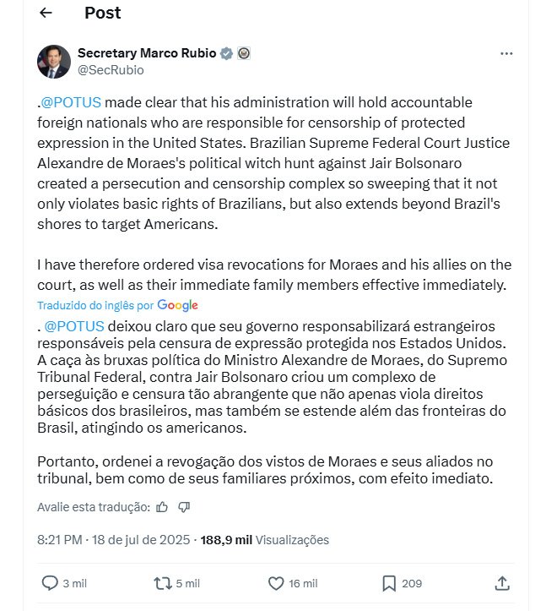Rate the translation with thumbs up
The width and height of the screenshot is (546, 611).
(162, 507)
